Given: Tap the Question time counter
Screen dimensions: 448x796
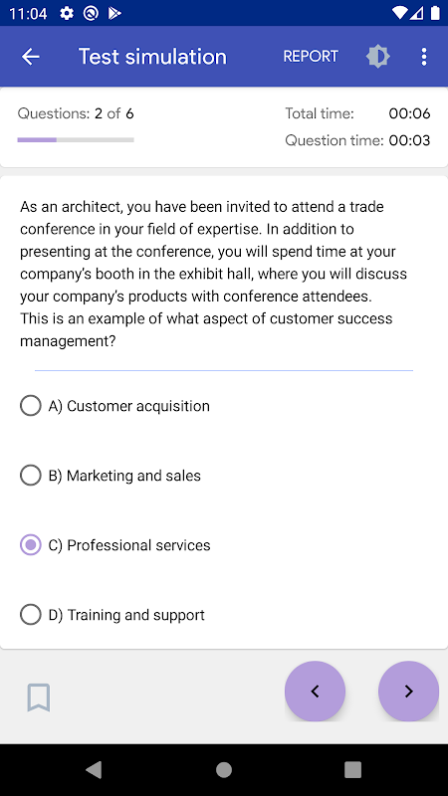Looking at the screenshot, I should (409, 140).
